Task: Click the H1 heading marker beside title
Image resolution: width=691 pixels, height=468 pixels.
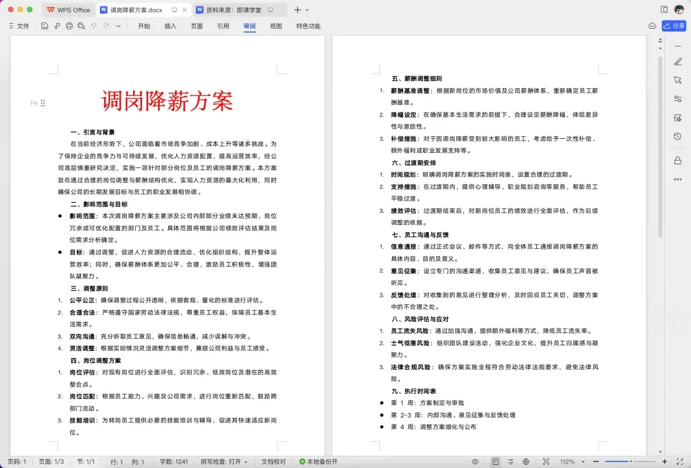Action: click(33, 103)
